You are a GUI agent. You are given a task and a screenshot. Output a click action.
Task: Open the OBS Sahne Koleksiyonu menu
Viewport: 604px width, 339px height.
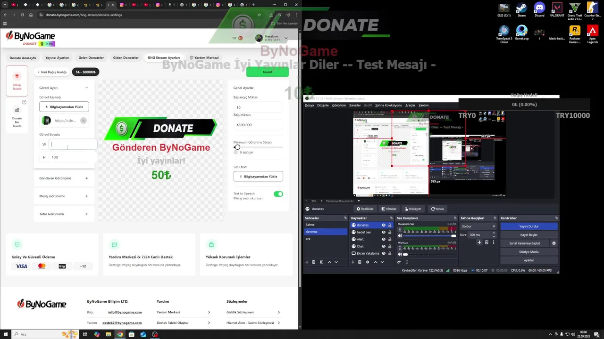pos(388,105)
